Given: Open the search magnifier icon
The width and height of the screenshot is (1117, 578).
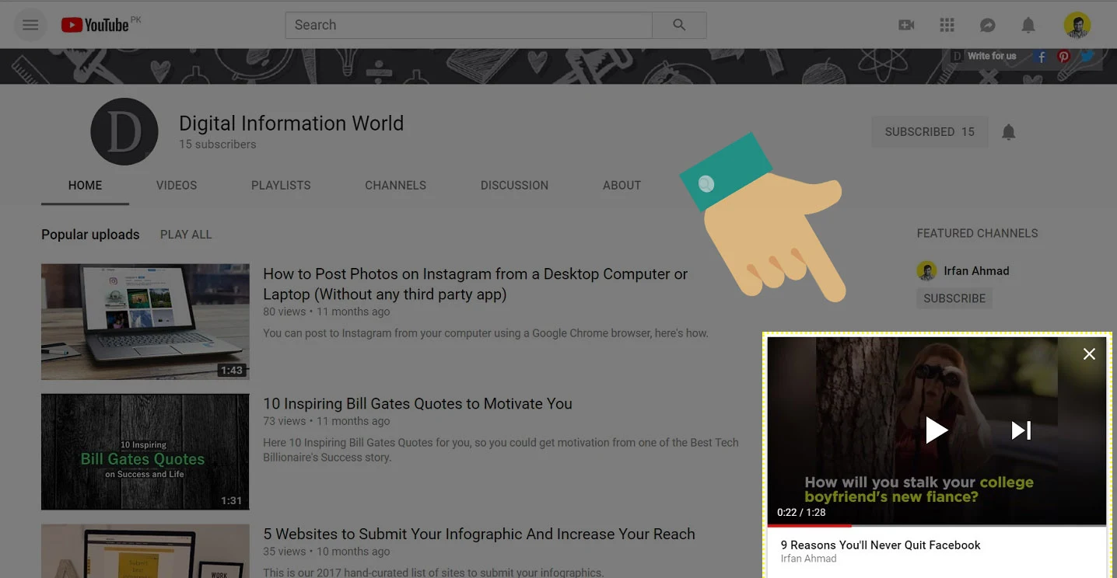Looking at the screenshot, I should (679, 25).
